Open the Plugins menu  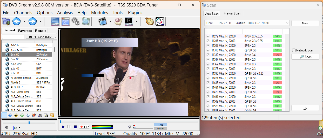click(x=135, y=12)
